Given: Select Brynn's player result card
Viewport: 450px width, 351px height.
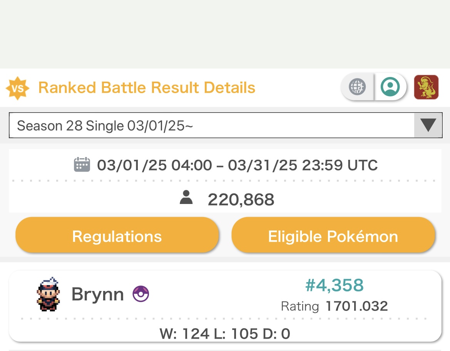Looking at the screenshot, I should [225, 306].
